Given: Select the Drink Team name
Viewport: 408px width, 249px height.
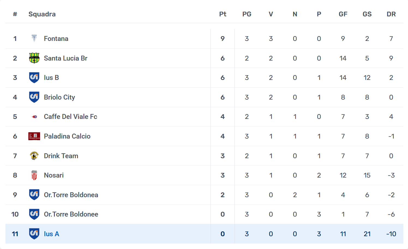Looking at the screenshot, I should 61,156.
